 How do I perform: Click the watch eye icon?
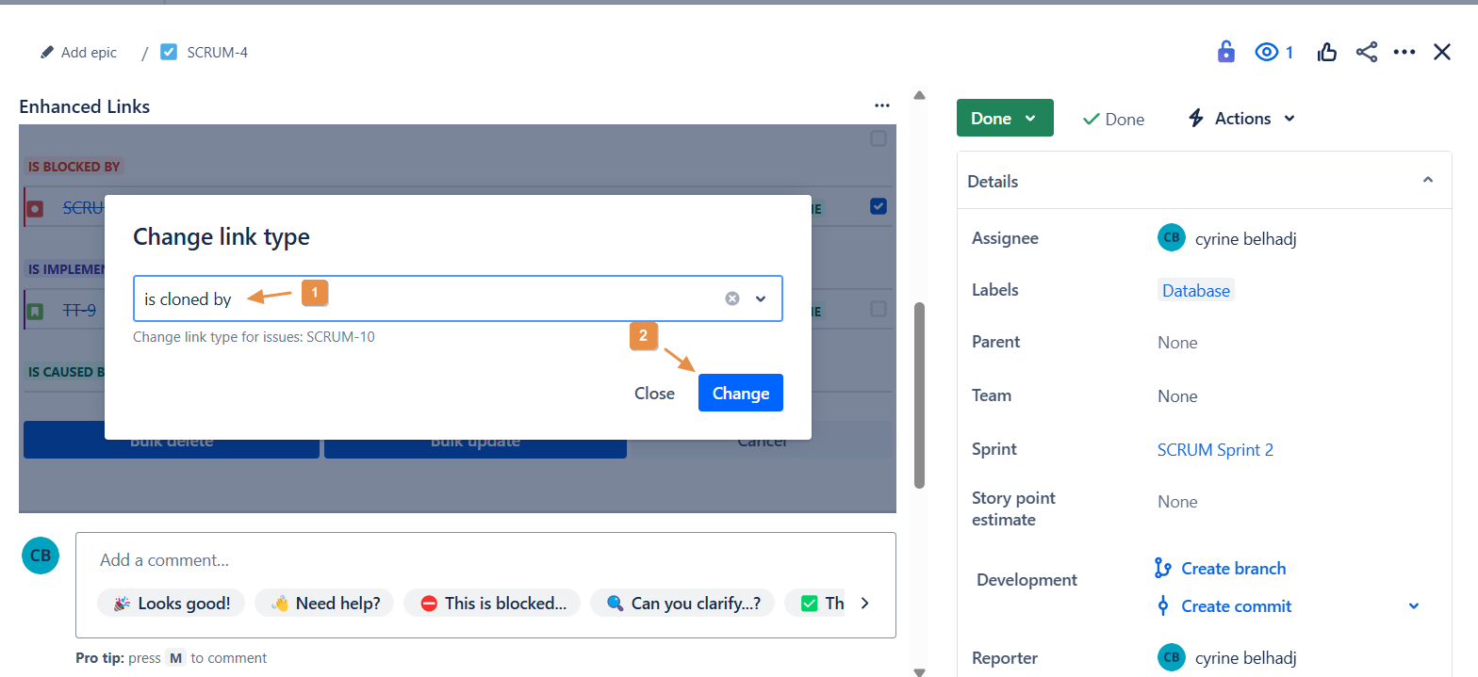click(1266, 52)
